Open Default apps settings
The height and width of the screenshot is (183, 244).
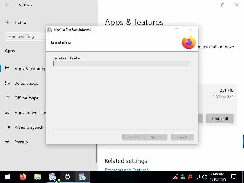coord(21,83)
